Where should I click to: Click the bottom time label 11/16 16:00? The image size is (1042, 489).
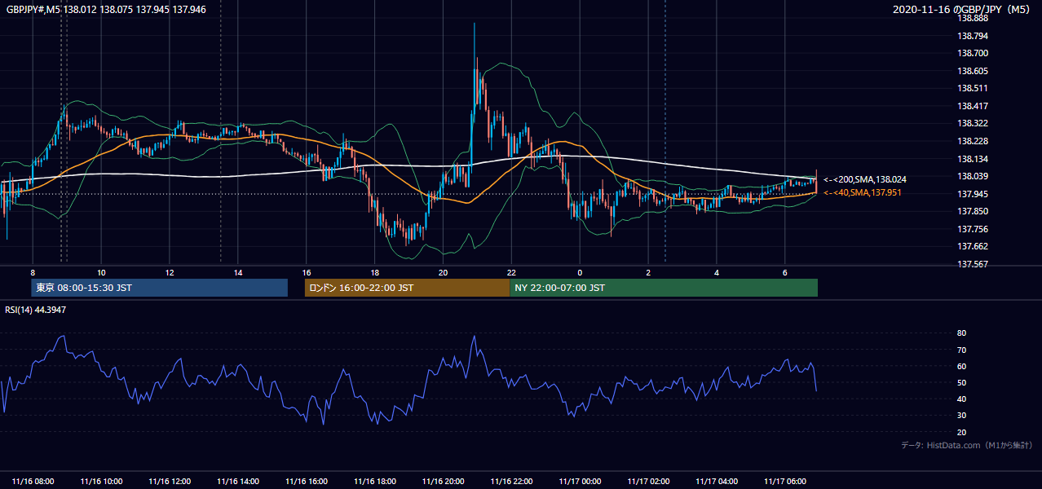(307, 481)
